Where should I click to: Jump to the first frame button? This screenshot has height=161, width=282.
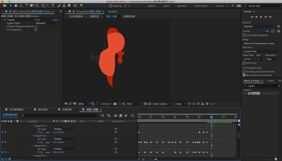(x=252, y=17)
